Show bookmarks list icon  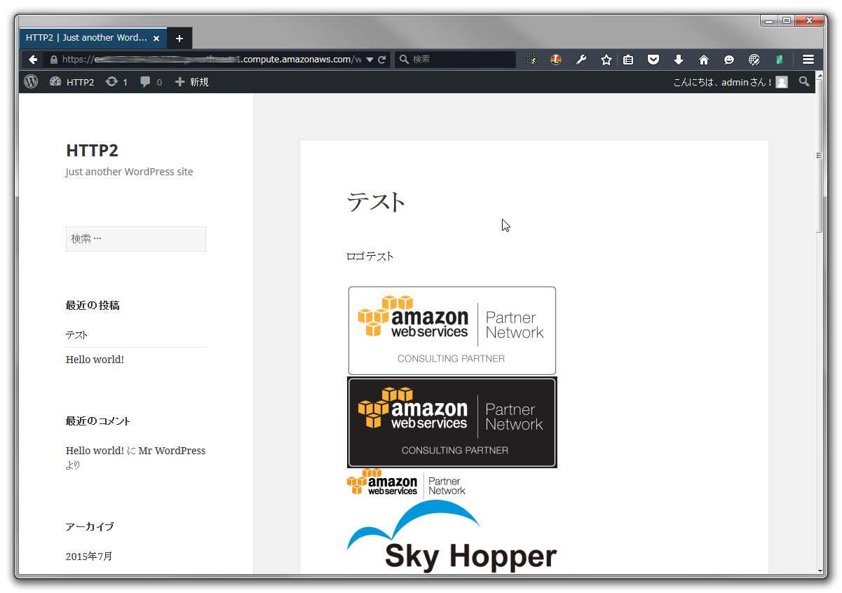tap(628, 60)
